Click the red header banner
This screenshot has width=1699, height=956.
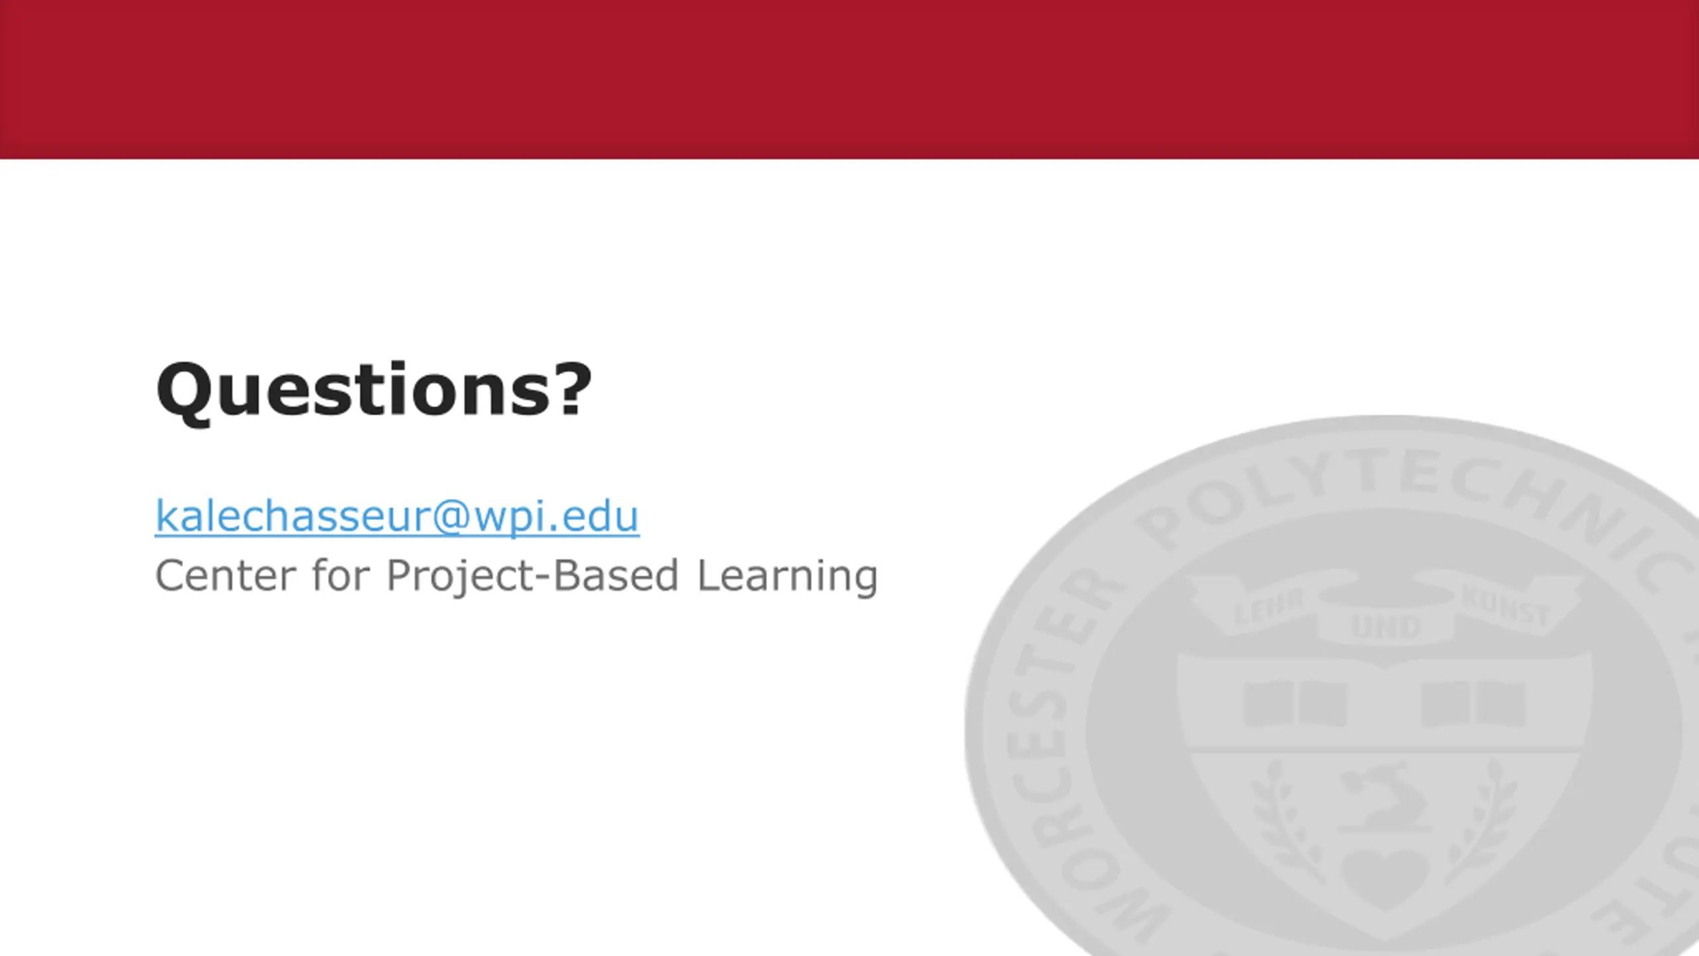[x=849, y=79]
